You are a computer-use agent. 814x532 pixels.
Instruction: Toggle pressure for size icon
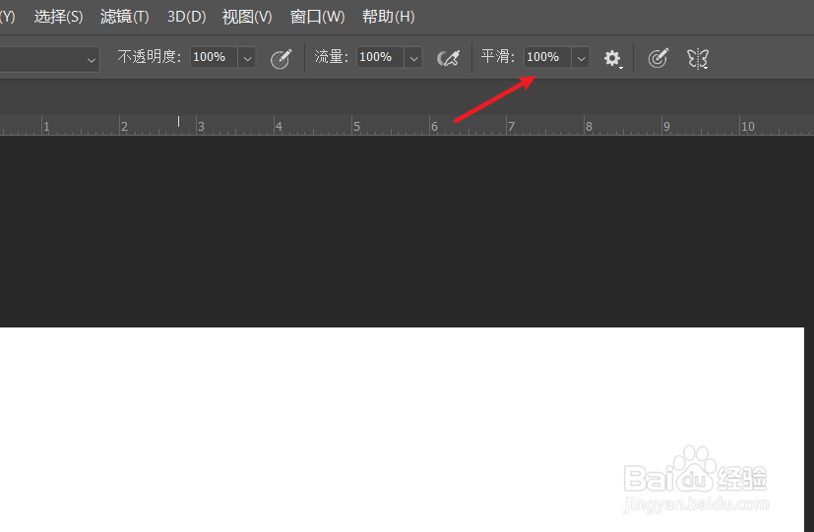[657, 58]
